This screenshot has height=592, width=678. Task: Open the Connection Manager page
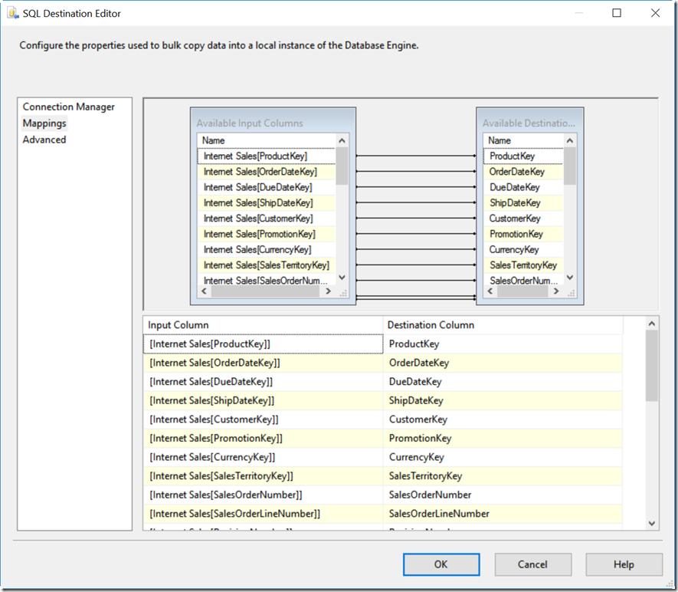click(x=68, y=107)
